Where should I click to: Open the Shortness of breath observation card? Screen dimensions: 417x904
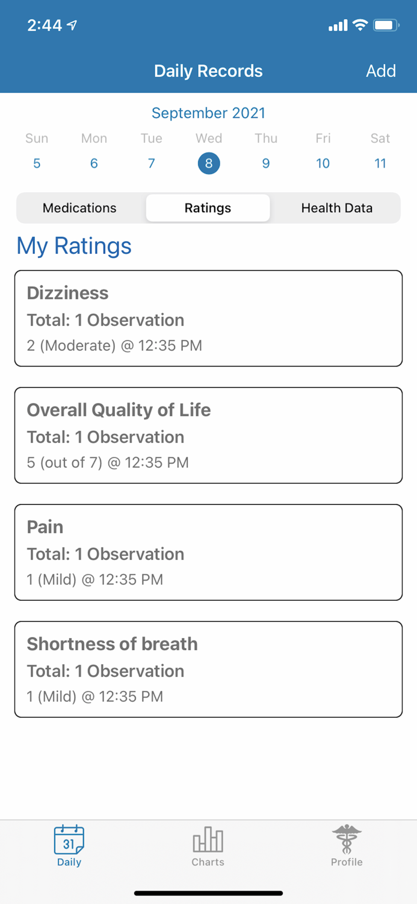click(208, 669)
